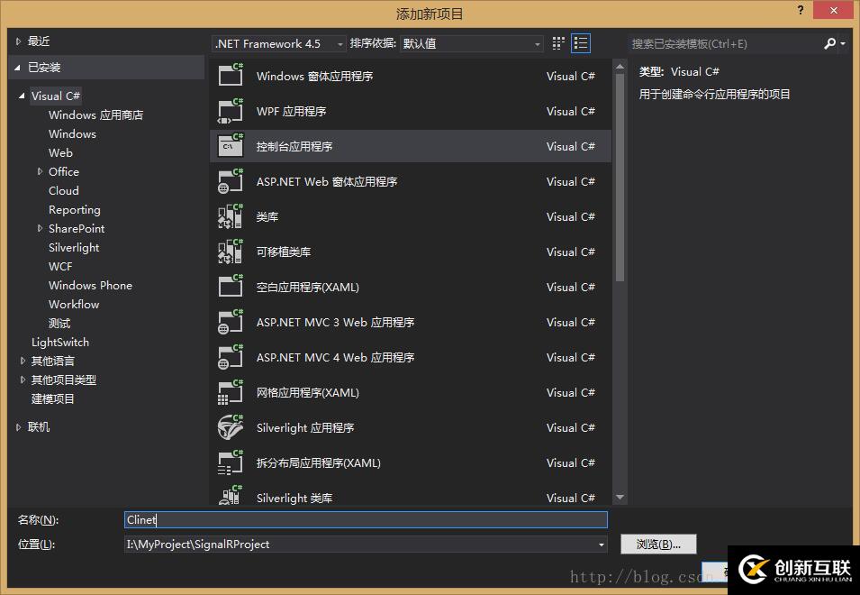
Task: Select the 建模项目 category
Action: pyautogui.click(x=52, y=399)
